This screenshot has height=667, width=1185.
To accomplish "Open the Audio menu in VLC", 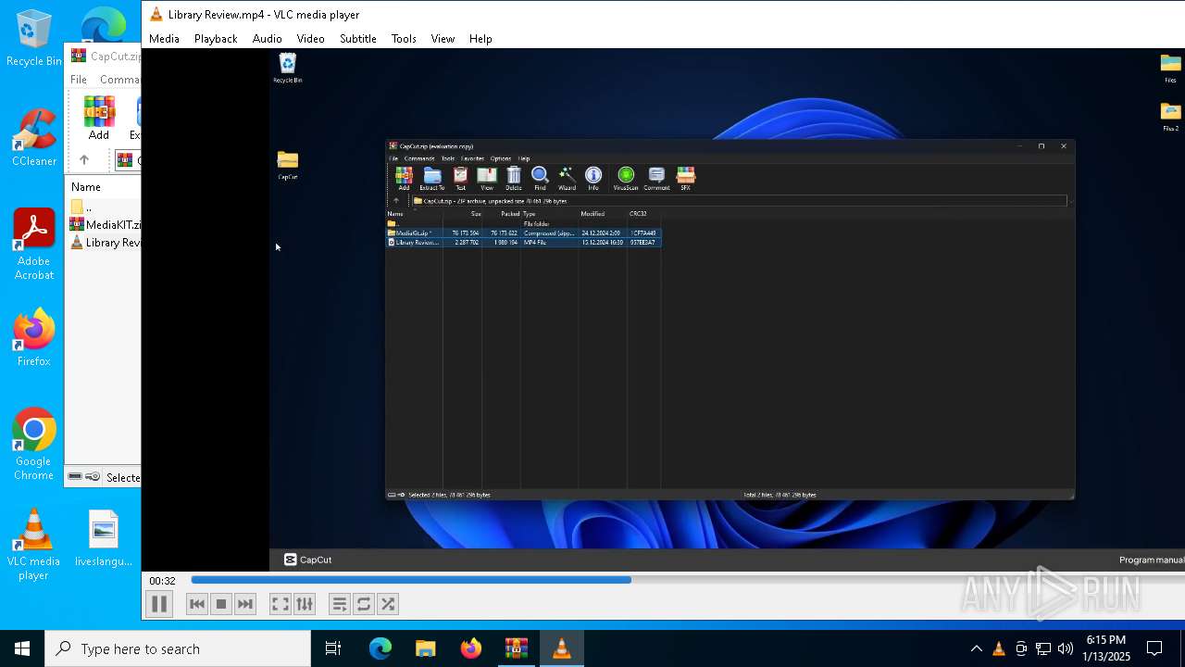I will 267,39.
